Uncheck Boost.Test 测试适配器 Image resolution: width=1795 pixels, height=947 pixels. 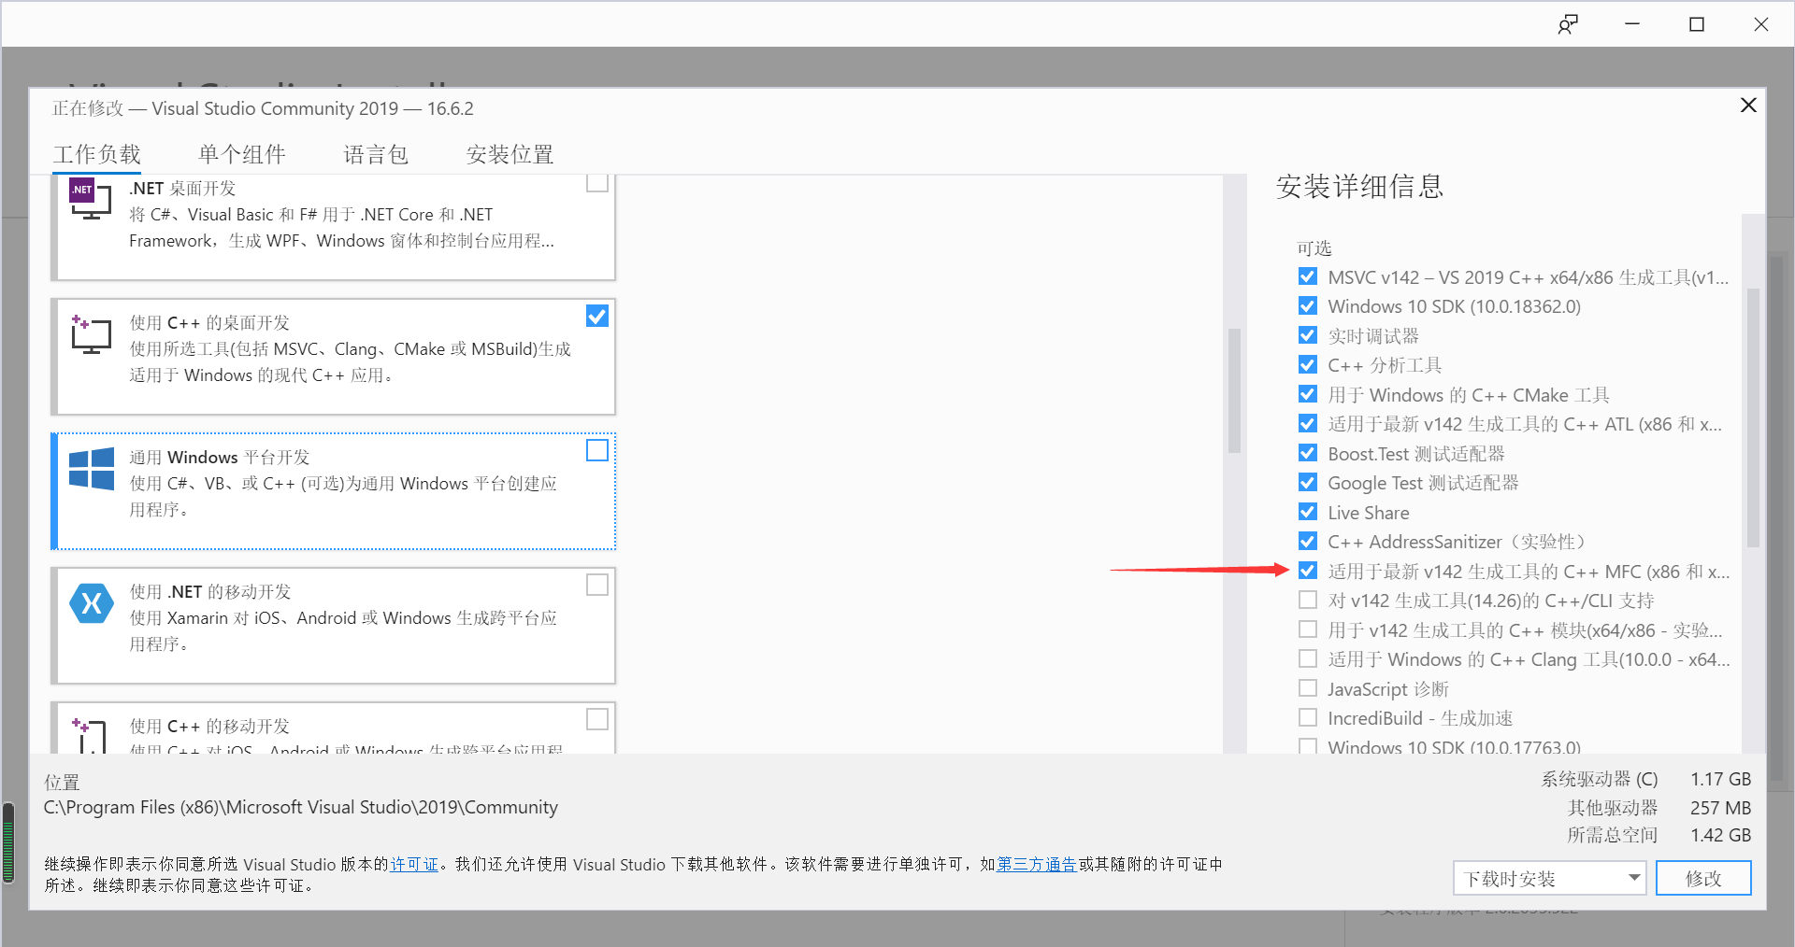click(x=1308, y=453)
